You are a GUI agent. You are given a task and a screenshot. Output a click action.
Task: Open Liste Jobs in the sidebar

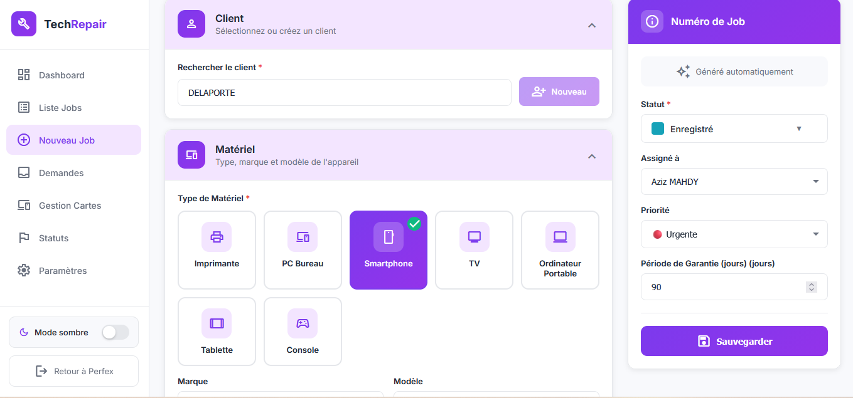coord(60,108)
